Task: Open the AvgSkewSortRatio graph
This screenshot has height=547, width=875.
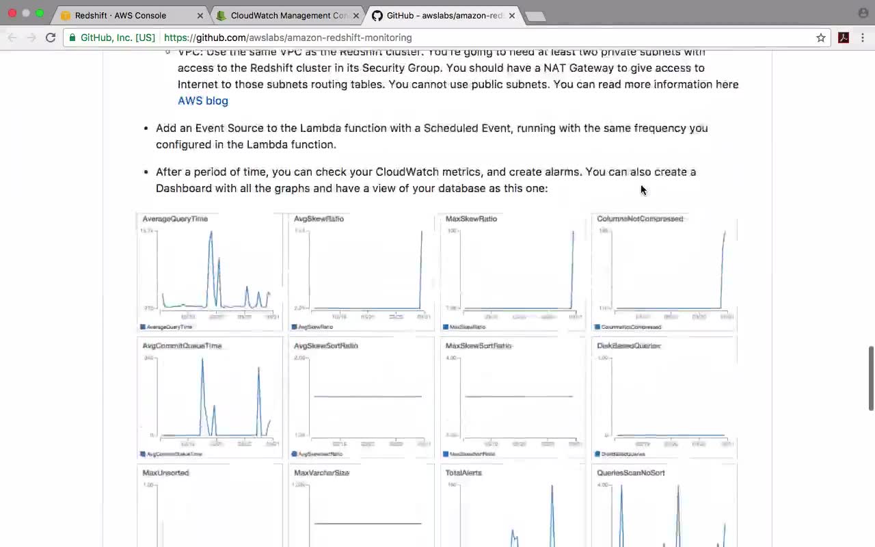Action: coord(362,398)
